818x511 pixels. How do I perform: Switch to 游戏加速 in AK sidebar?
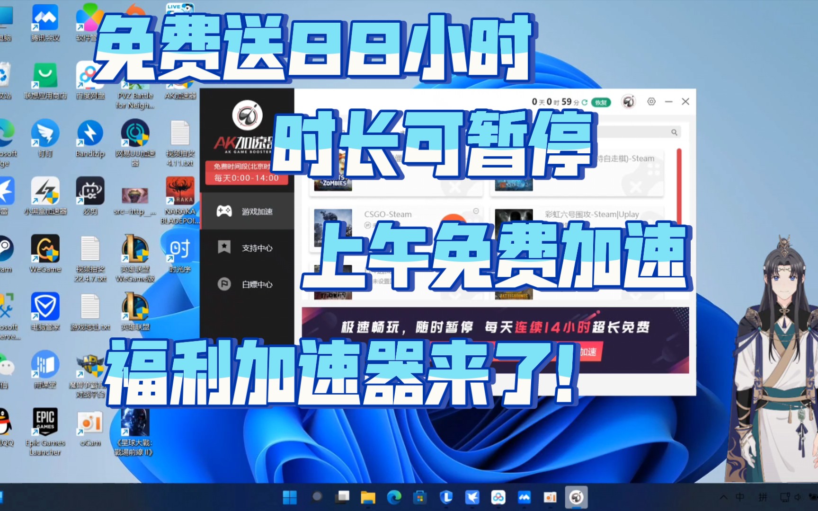[x=247, y=211]
